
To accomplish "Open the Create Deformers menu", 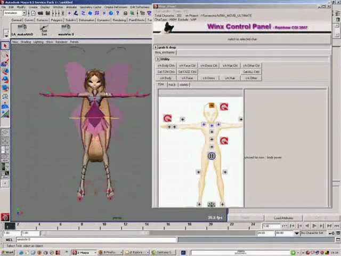I will [x=116, y=7].
